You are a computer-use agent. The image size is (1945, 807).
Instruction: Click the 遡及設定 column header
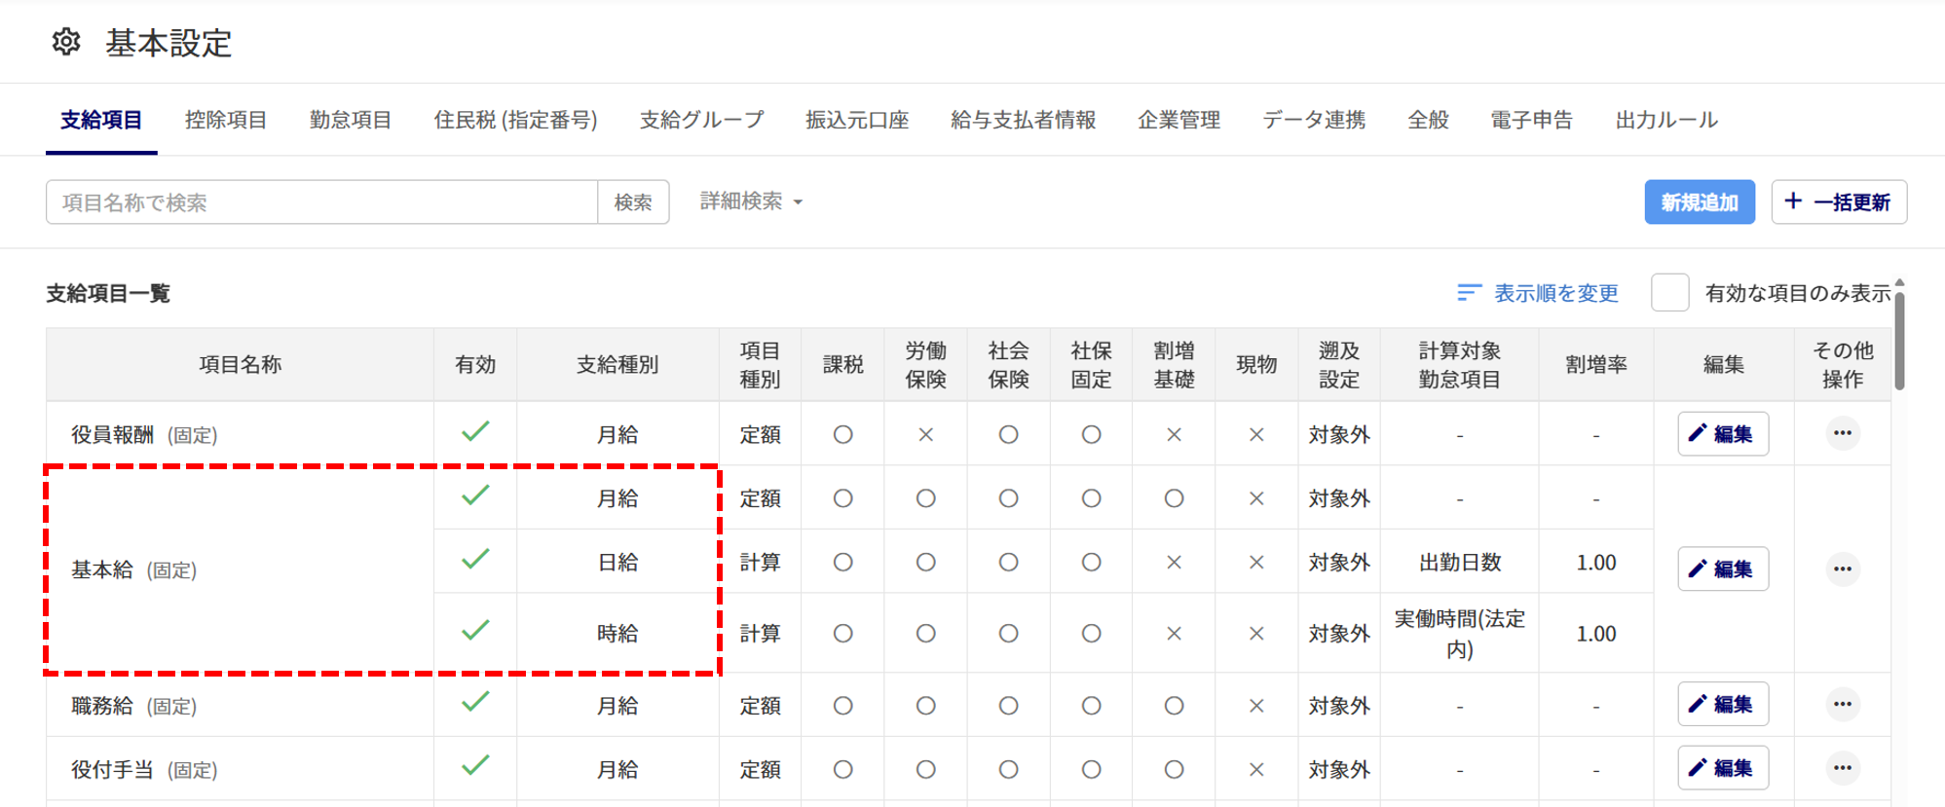tap(1338, 364)
